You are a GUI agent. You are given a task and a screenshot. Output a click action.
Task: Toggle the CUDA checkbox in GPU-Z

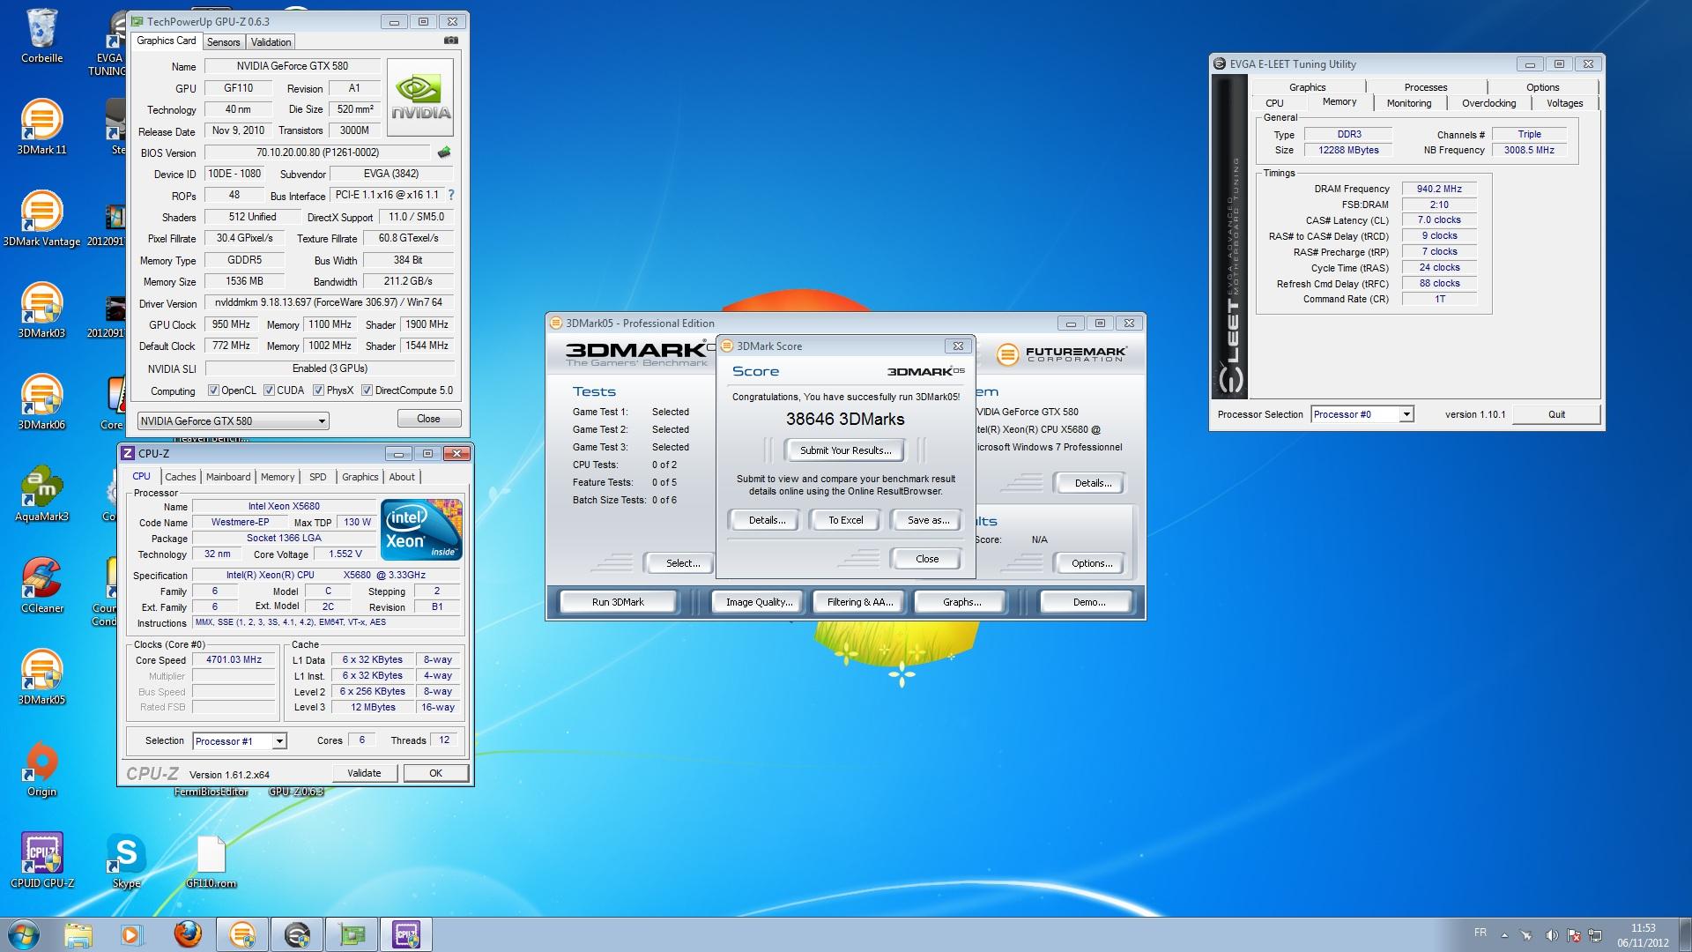pyautogui.click(x=269, y=390)
